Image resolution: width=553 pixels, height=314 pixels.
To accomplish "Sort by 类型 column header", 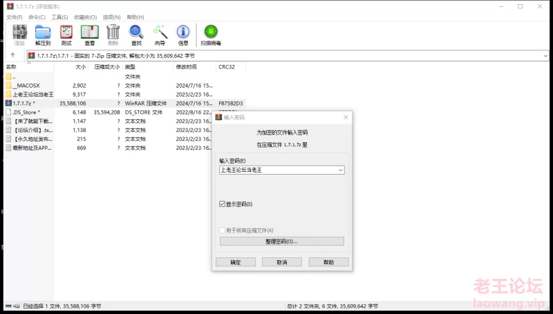I will tap(147, 67).
